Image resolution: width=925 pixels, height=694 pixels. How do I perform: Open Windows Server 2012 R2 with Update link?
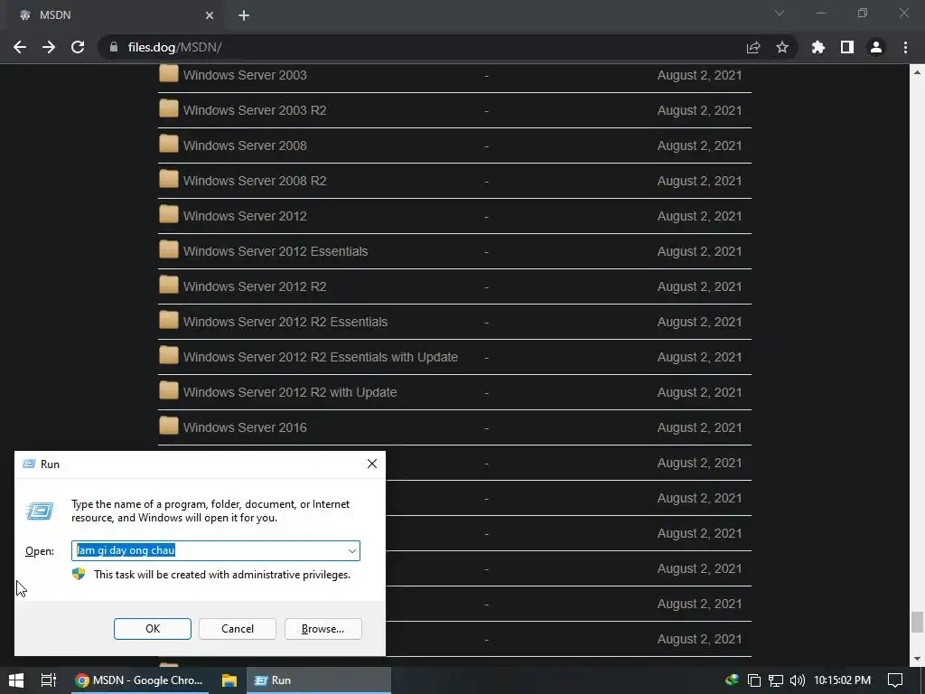[290, 392]
